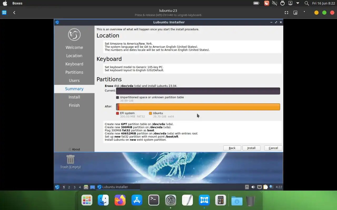Click the Install button in Lubuntu Installer
The image size is (337, 210).
coord(251,148)
